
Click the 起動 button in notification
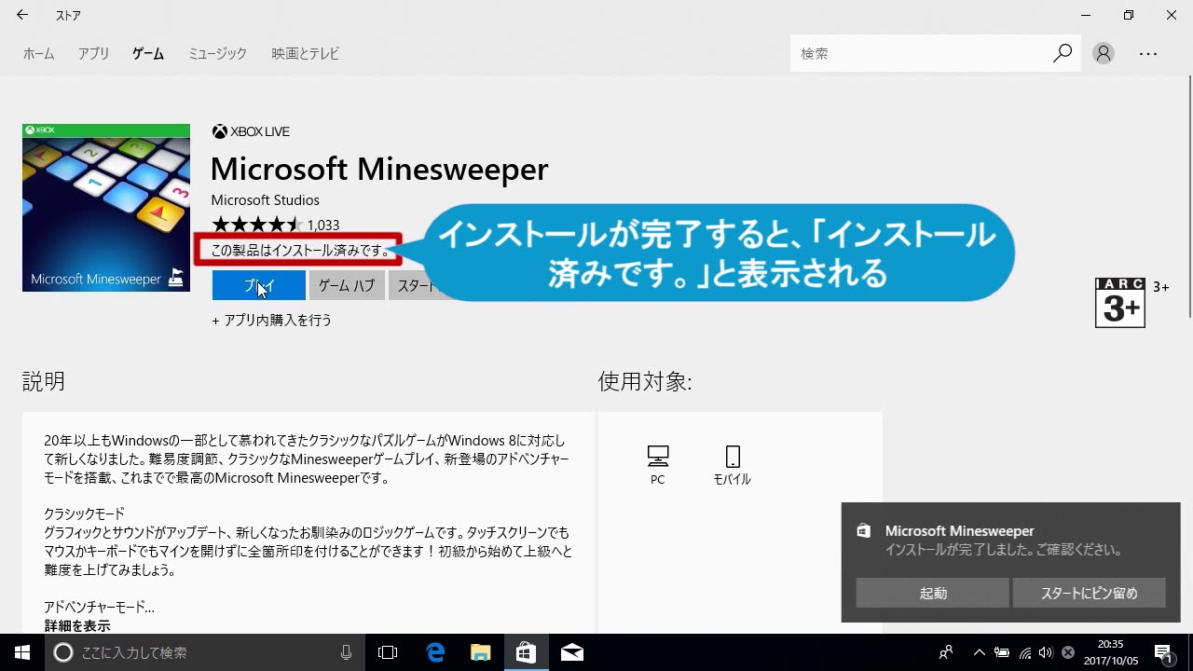click(x=932, y=593)
